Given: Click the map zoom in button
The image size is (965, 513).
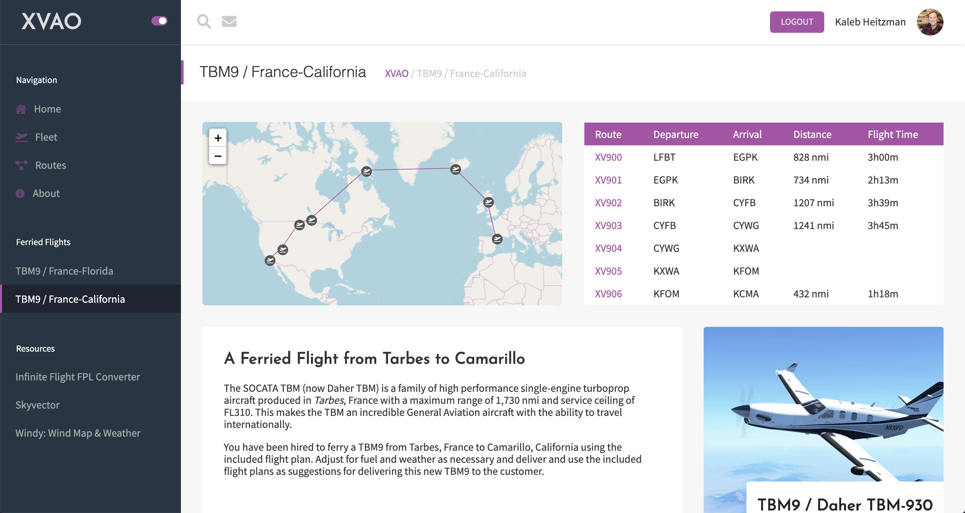Looking at the screenshot, I should (x=218, y=138).
